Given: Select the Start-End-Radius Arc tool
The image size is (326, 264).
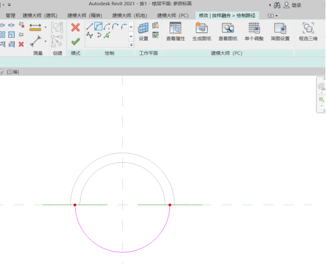Looking at the screenshot, I should click(98, 26).
